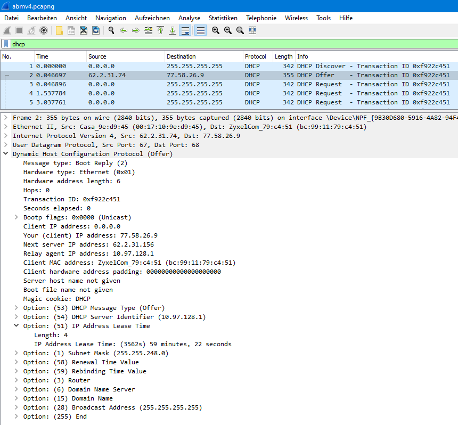Click the zoom in icon
This screenshot has width=458, height=425.
215,30
